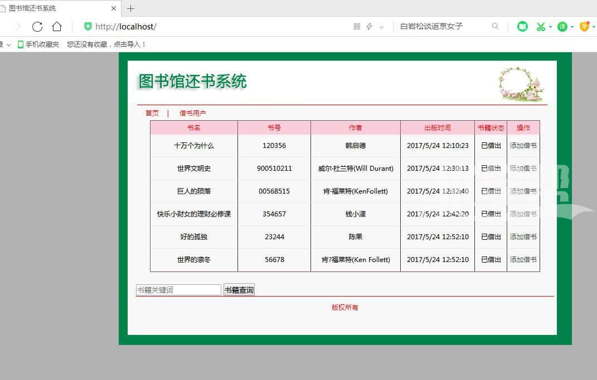
Task: Click the browser refresh icon
Action: click(37, 27)
